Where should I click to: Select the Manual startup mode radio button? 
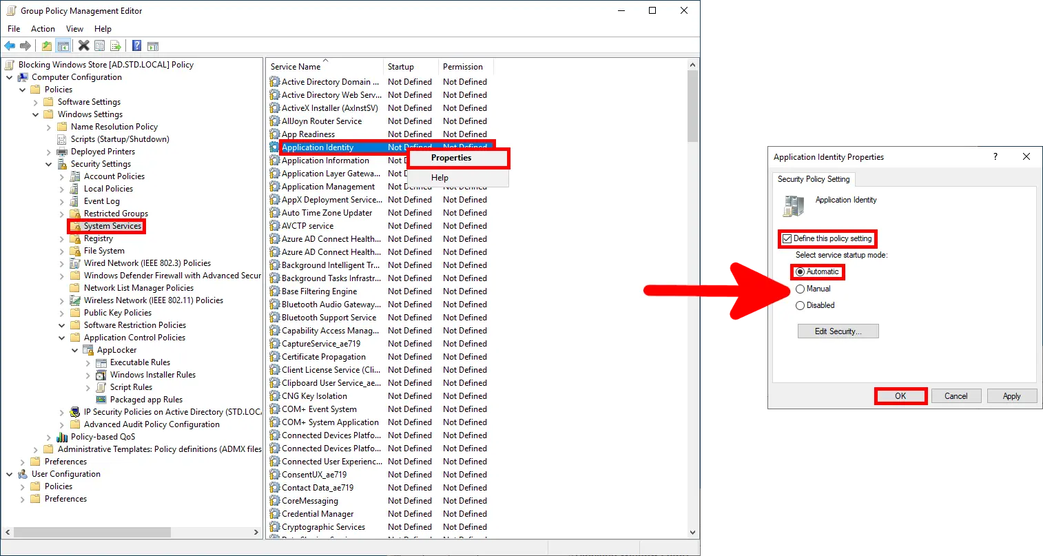point(801,289)
